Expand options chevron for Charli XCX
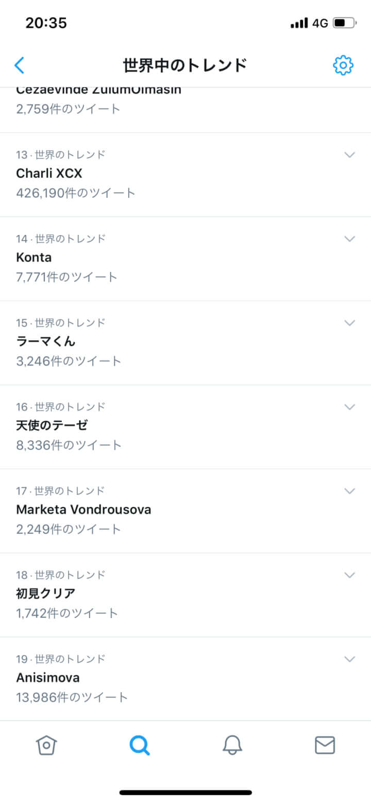 349,155
